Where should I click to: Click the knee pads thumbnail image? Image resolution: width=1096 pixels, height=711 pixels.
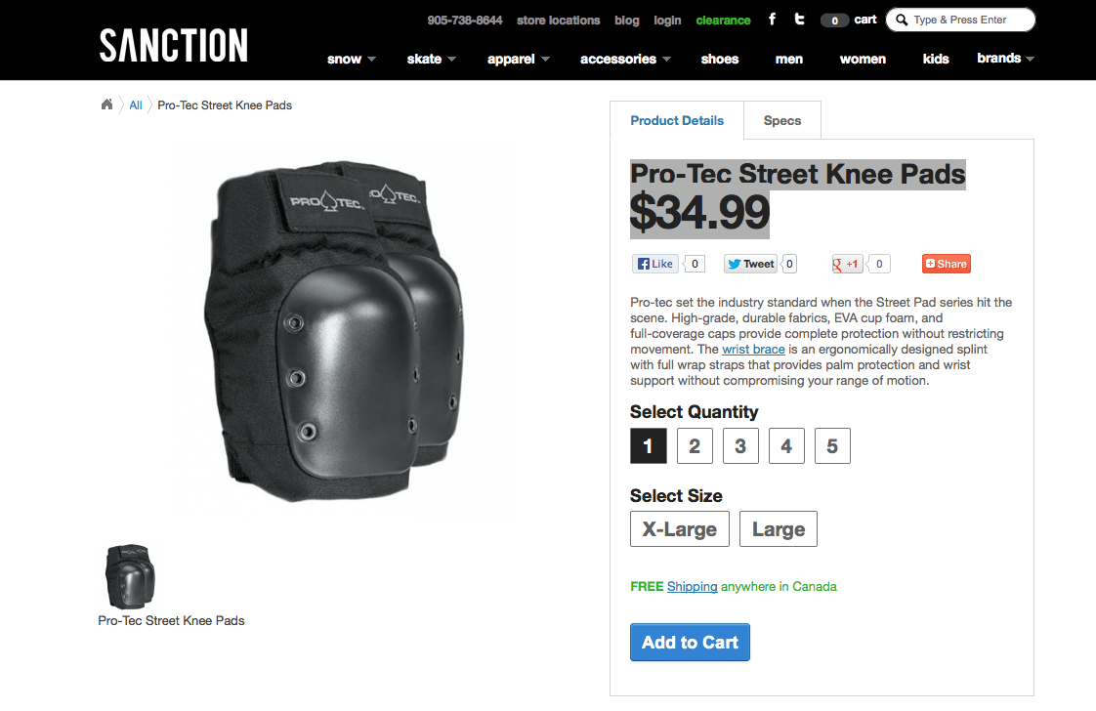pyautogui.click(x=130, y=577)
